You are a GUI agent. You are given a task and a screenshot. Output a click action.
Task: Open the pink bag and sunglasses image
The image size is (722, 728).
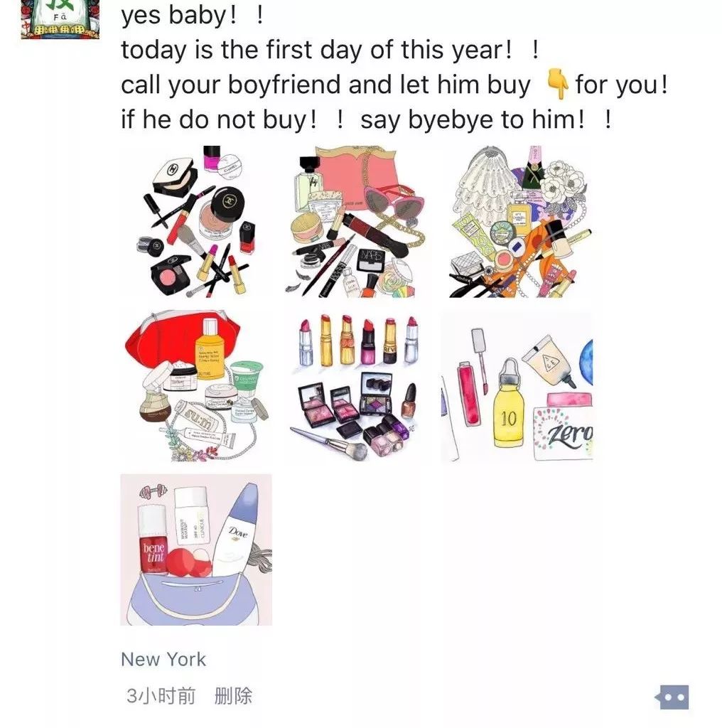pos(356,222)
